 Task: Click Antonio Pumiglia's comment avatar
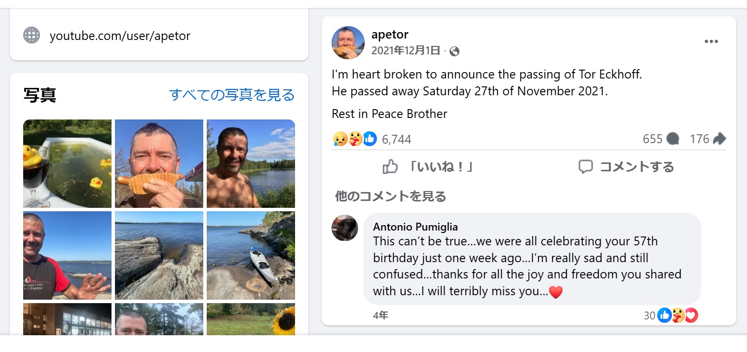point(345,228)
